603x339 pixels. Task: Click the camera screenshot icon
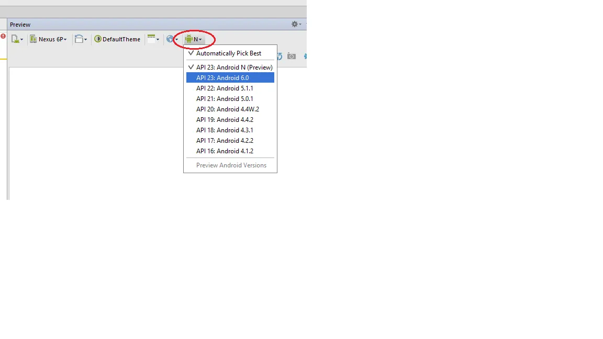[x=292, y=56]
